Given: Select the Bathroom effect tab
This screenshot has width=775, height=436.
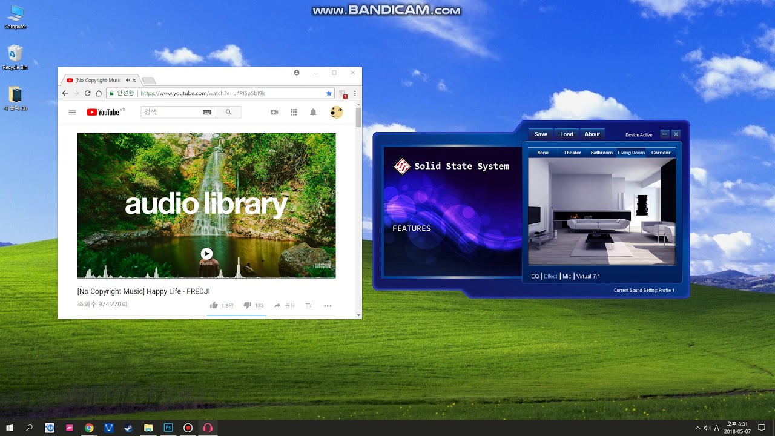Looking at the screenshot, I should tap(602, 153).
